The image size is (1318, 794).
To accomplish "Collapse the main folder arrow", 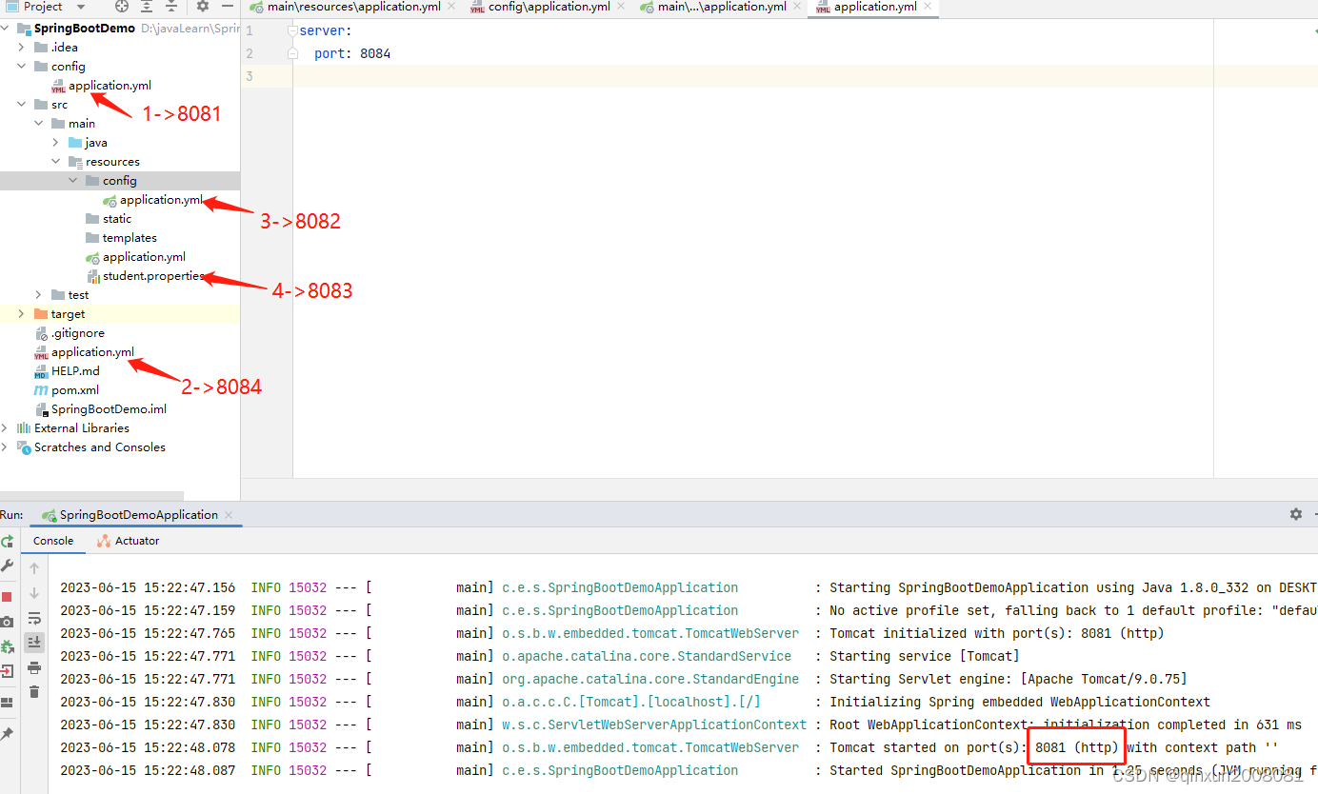I will point(39,124).
